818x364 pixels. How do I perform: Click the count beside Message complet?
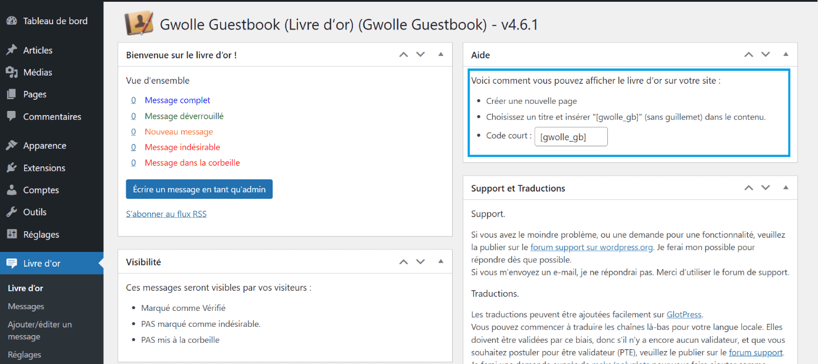pyautogui.click(x=133, y=100)
